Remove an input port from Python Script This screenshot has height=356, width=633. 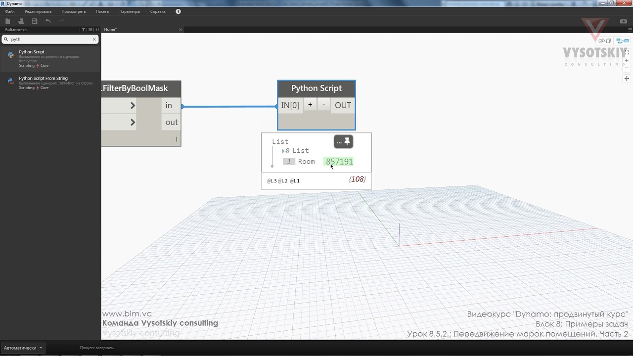coord(324,104)
